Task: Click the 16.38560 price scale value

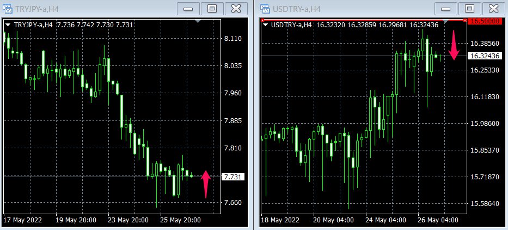Action: click(485, 43)
